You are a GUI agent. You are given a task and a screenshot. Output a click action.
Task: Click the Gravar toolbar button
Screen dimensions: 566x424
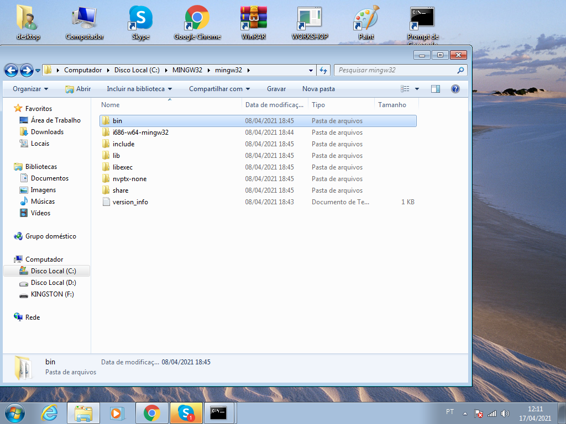[x=276, y=89]
